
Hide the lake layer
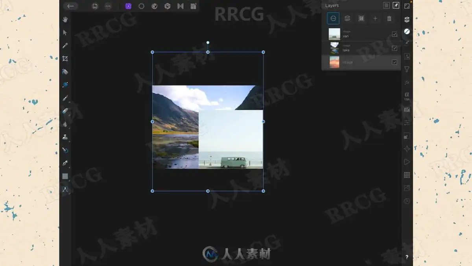tap(395, 48)
